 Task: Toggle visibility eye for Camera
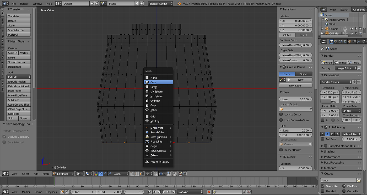pos(352,29)
